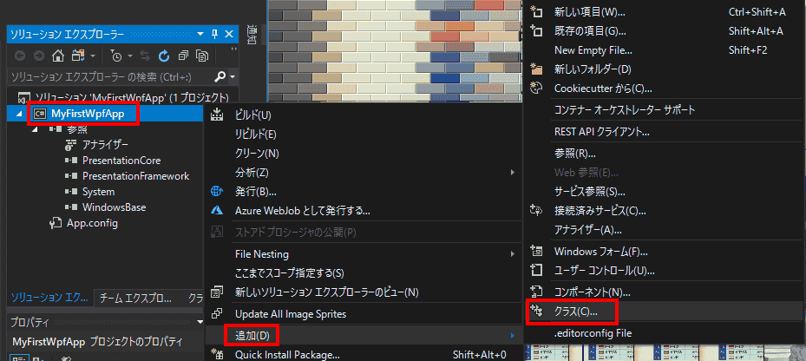Screen dimensions: 806x361
Task: Click the icon beside 新しいソリューション エクスプローラーのビュー
Action: (x=217, y=292)
